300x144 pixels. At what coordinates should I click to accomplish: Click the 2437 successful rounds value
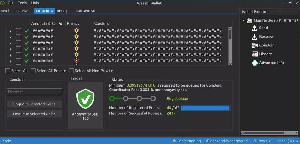click(x=171, y=113)
